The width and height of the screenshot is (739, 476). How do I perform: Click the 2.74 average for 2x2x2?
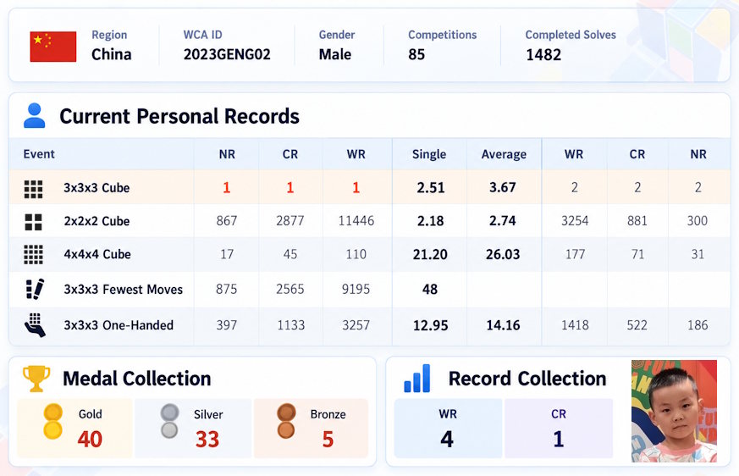click(503, 220)
